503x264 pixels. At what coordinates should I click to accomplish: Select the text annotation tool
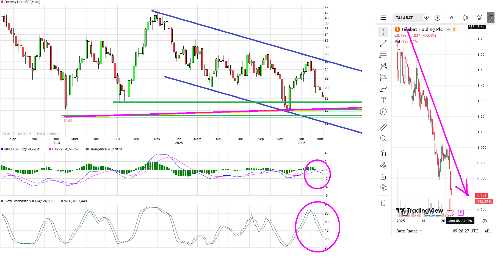(383, 100)
